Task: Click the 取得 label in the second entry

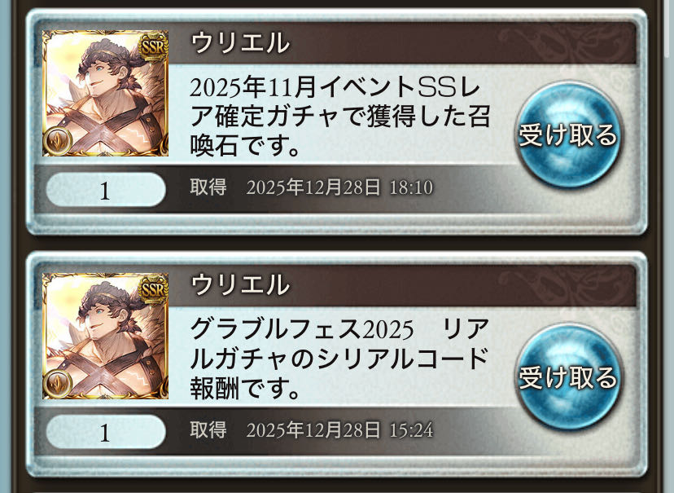Action: click(x=208, y=429)
